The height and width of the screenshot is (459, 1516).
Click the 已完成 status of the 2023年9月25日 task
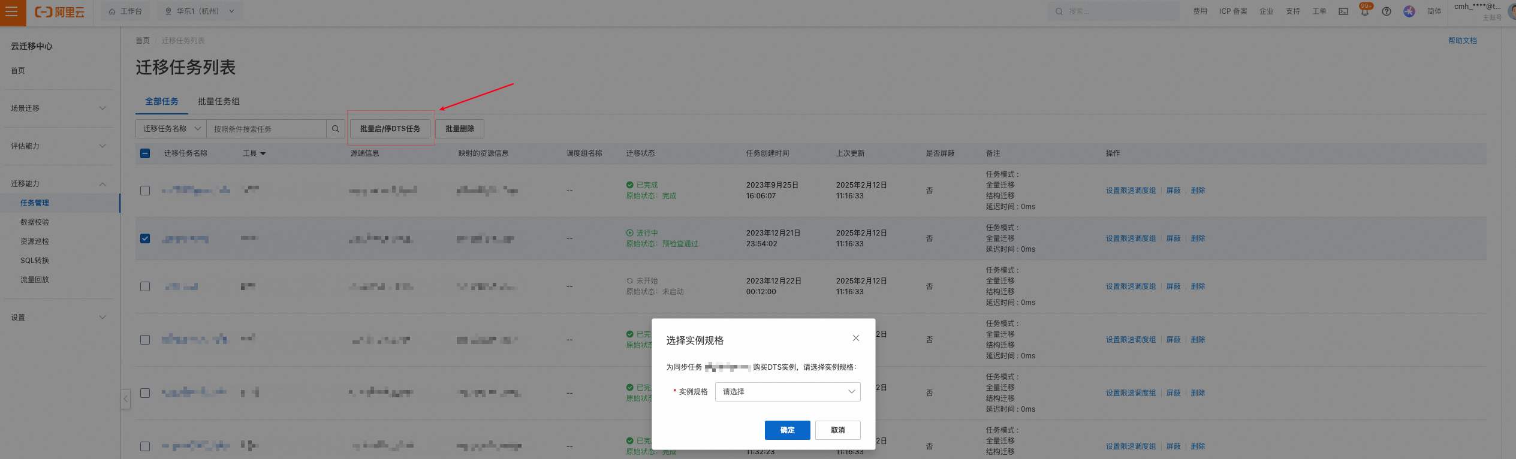click(647, 185)
